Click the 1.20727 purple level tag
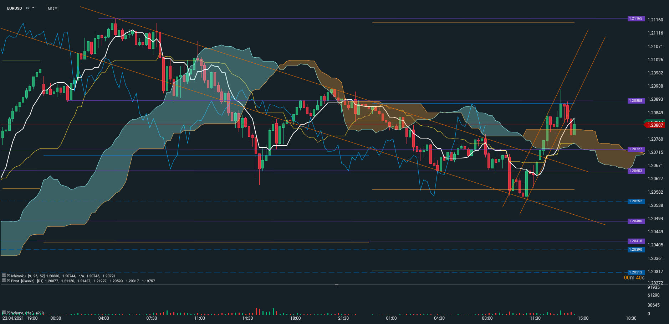Image resolution: width=669 pixels, height=324 pixels. pyautogui.click(x=635, y=149)
